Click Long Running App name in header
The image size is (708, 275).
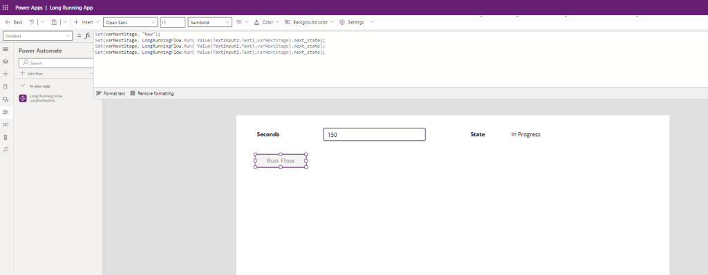pos(71,8)
